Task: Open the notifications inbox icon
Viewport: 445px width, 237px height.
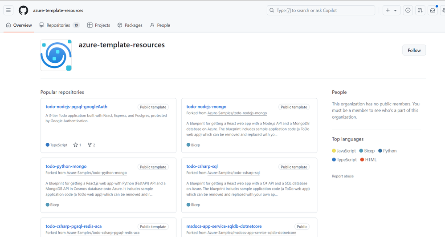Action: click(433, 10)
